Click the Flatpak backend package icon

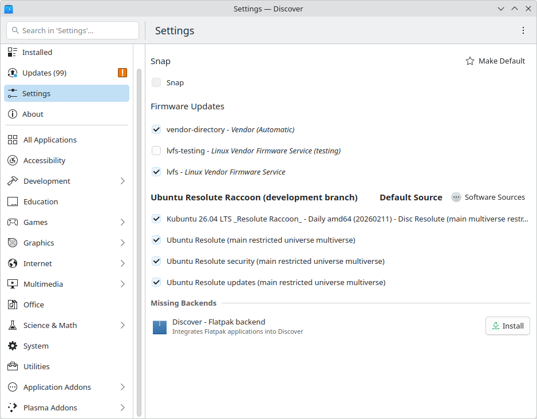point(160,327)
